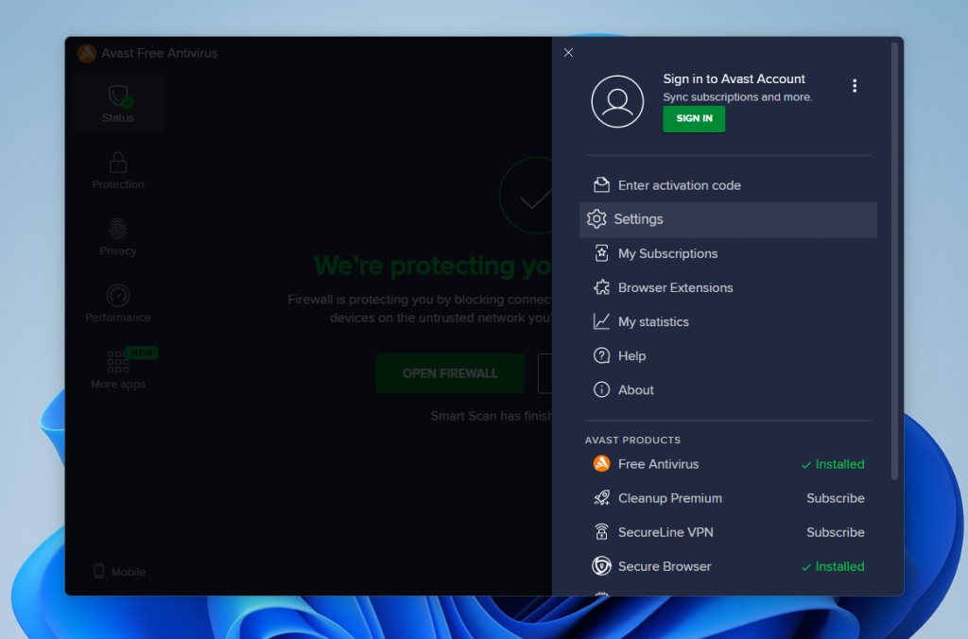Click the SIGN IN button

pos(694,118)
